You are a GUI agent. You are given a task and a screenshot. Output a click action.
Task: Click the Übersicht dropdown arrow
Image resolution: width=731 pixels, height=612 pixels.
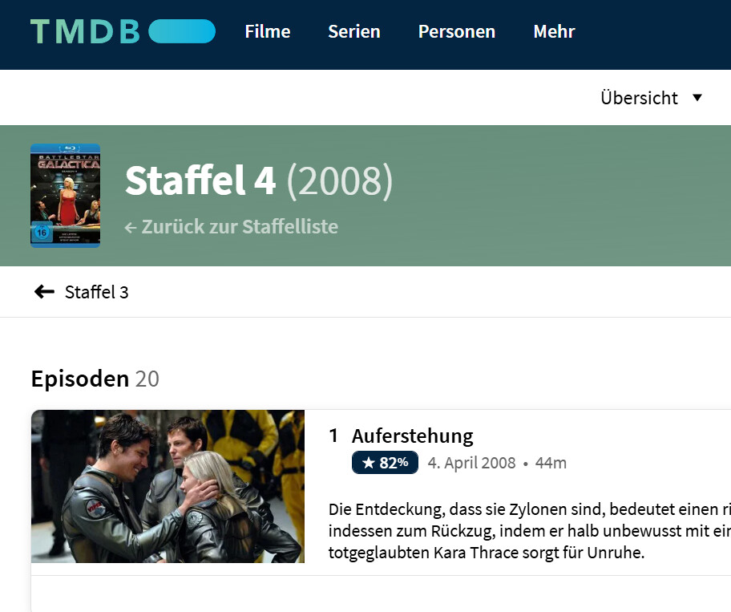[697, 98]
